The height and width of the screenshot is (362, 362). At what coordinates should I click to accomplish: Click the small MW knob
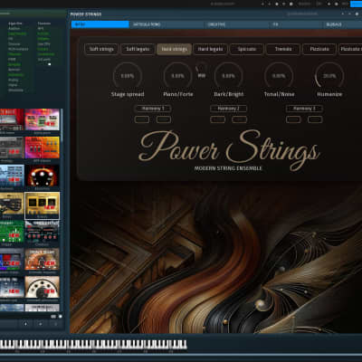tap(201, 69)
